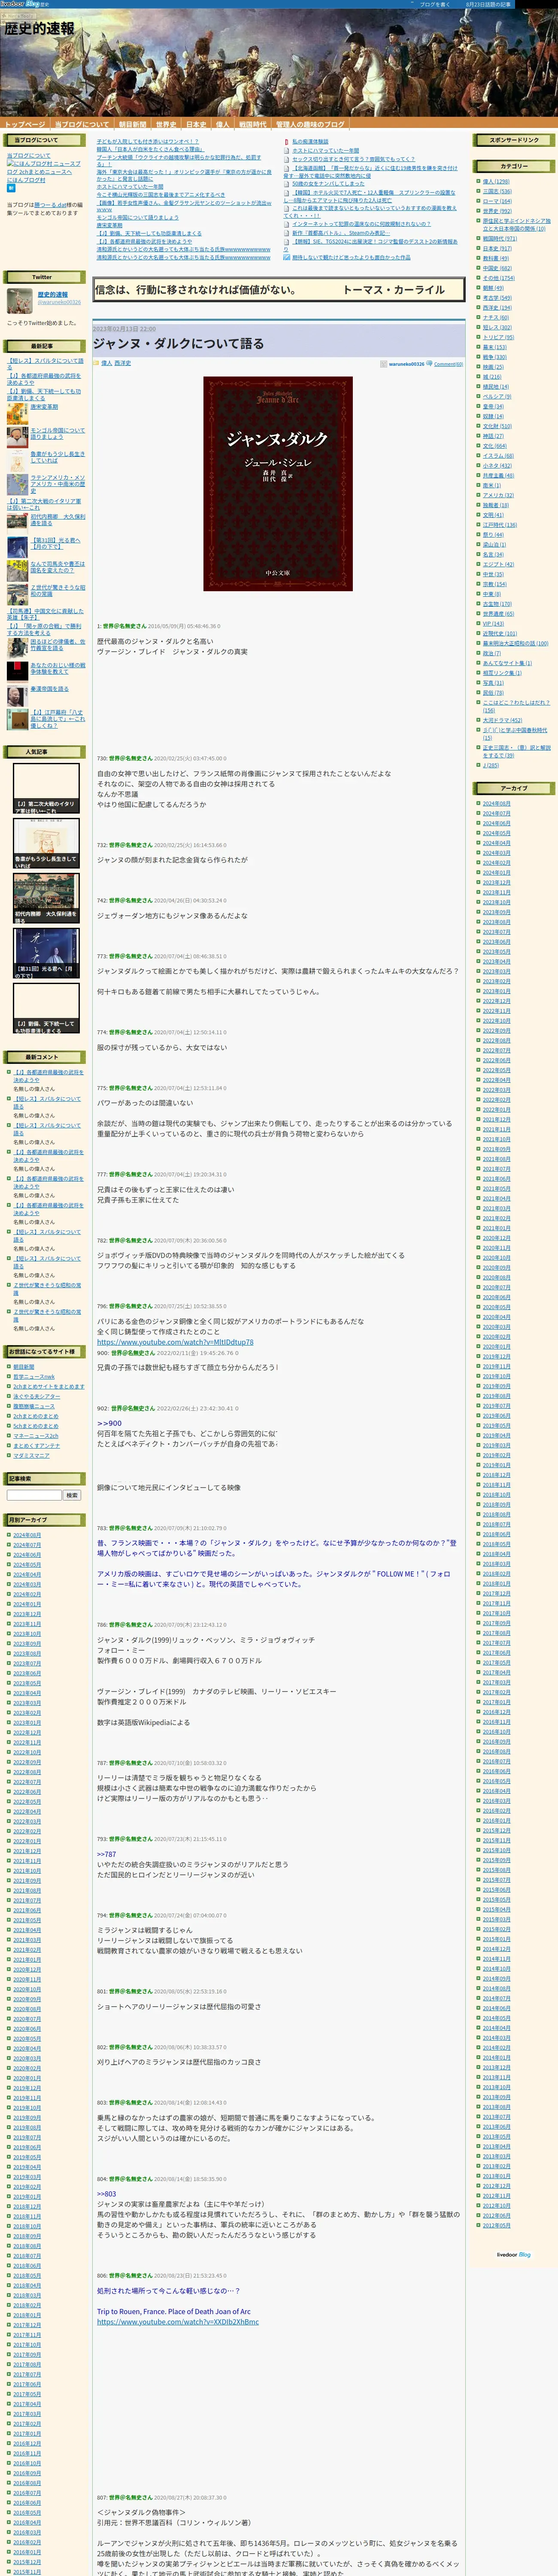Viewport: 558px width, 2576px height.
Task: Click the 西洋史 tag under the title
Action: point(122,363)
